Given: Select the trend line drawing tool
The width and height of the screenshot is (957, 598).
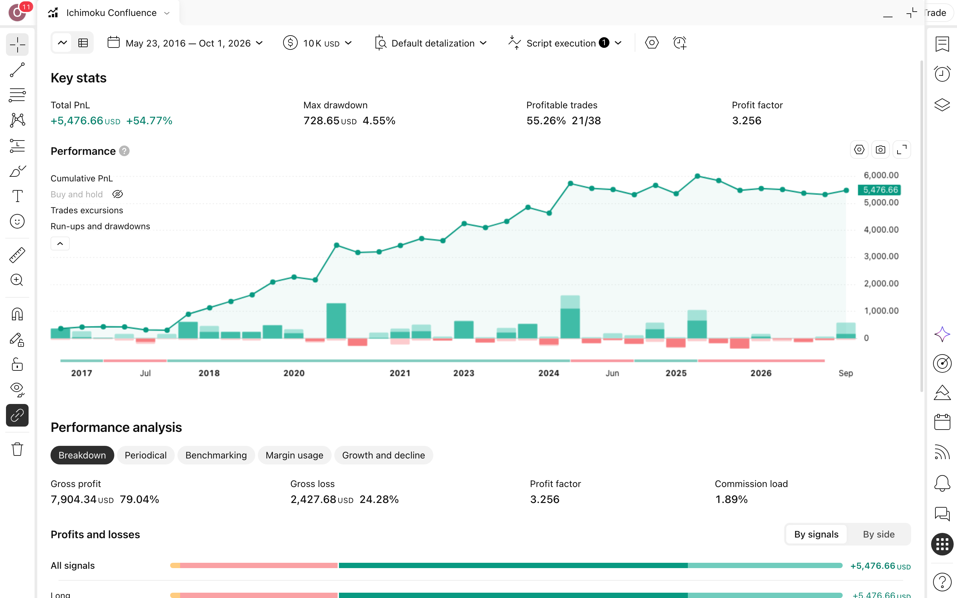Looking at the screenshot, I should (x=17, y=70).
